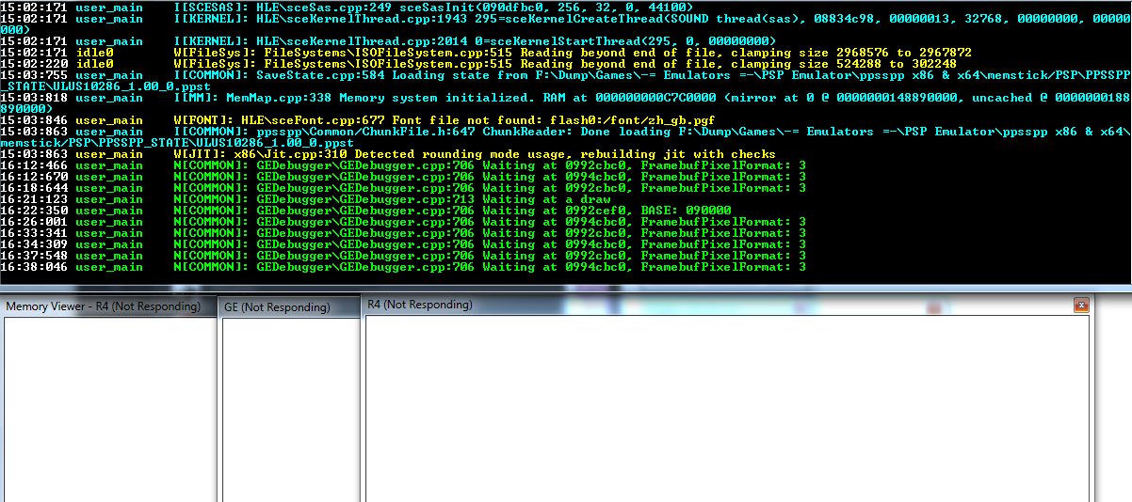Select the Memory system initialized log line
Image resolution: width=1132 pixels, height=502 pixels.
click(x=565, y=98)
